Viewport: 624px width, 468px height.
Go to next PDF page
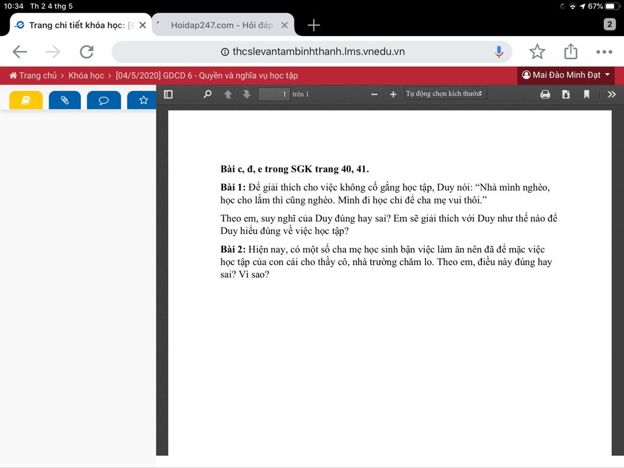point(247,94)
